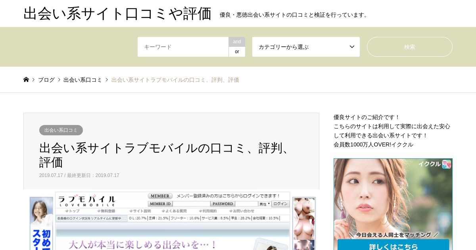Click the 優良サイトのご紹介です sidebar text

[x=367, y=117]
